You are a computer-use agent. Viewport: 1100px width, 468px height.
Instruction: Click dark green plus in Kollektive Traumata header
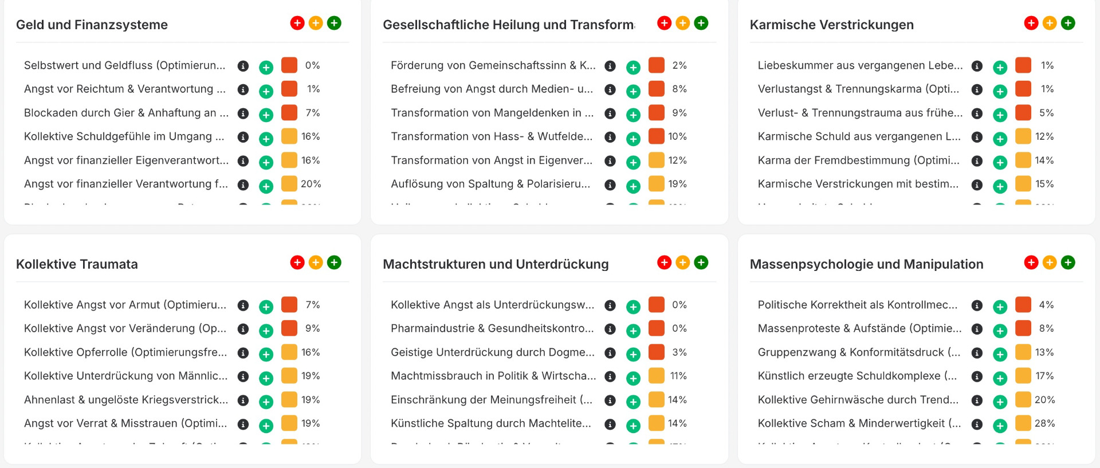334,262
